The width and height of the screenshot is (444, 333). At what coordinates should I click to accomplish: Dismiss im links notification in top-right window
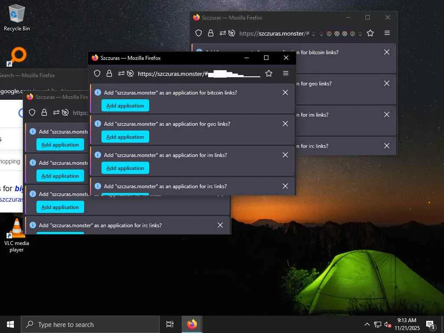386,114
